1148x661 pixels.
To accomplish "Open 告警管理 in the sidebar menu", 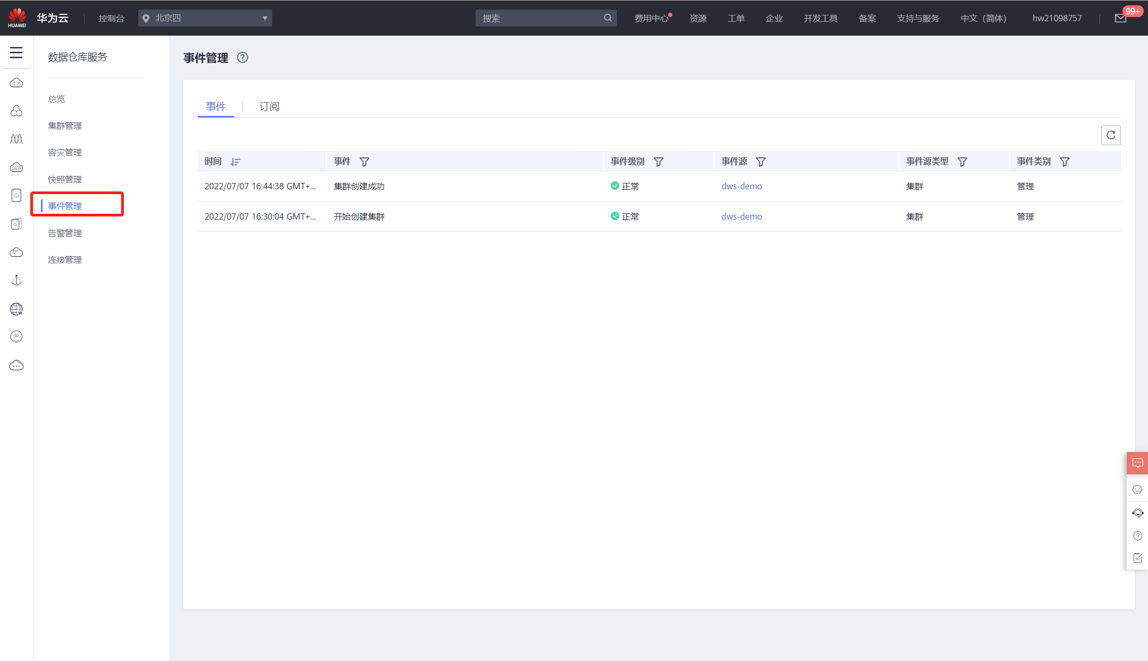I will (65, 233).
